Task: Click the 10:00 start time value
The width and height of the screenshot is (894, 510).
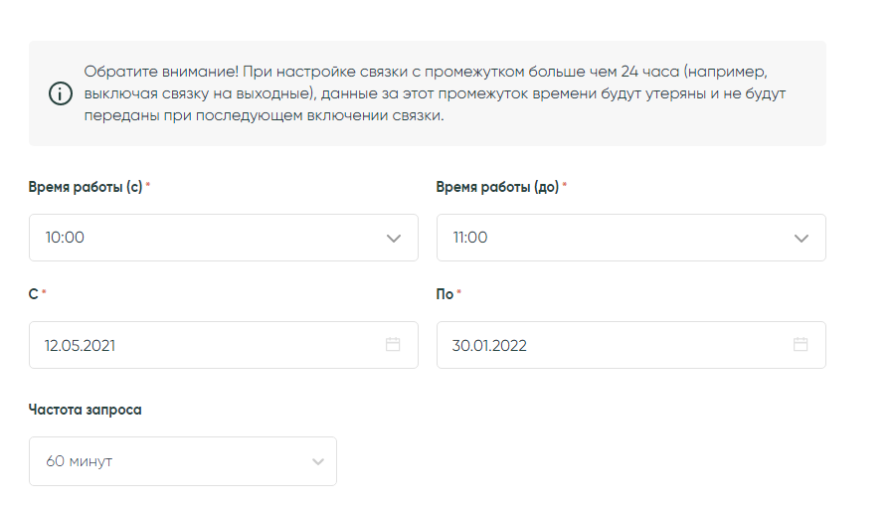Action: click(65, 239)
